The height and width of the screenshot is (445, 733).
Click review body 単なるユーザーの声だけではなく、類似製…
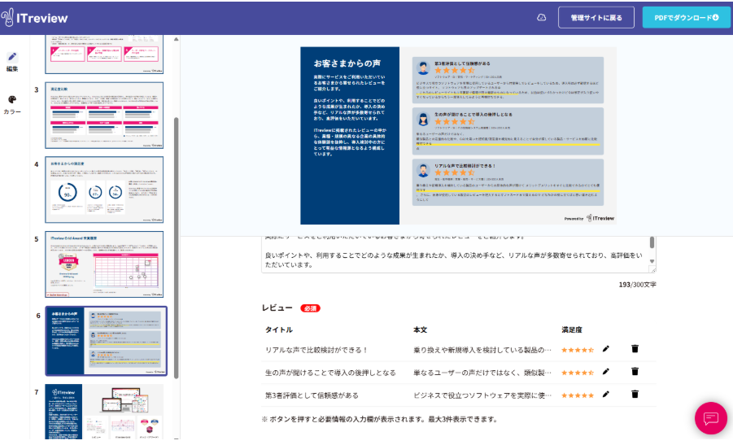[x=482, y=373]
